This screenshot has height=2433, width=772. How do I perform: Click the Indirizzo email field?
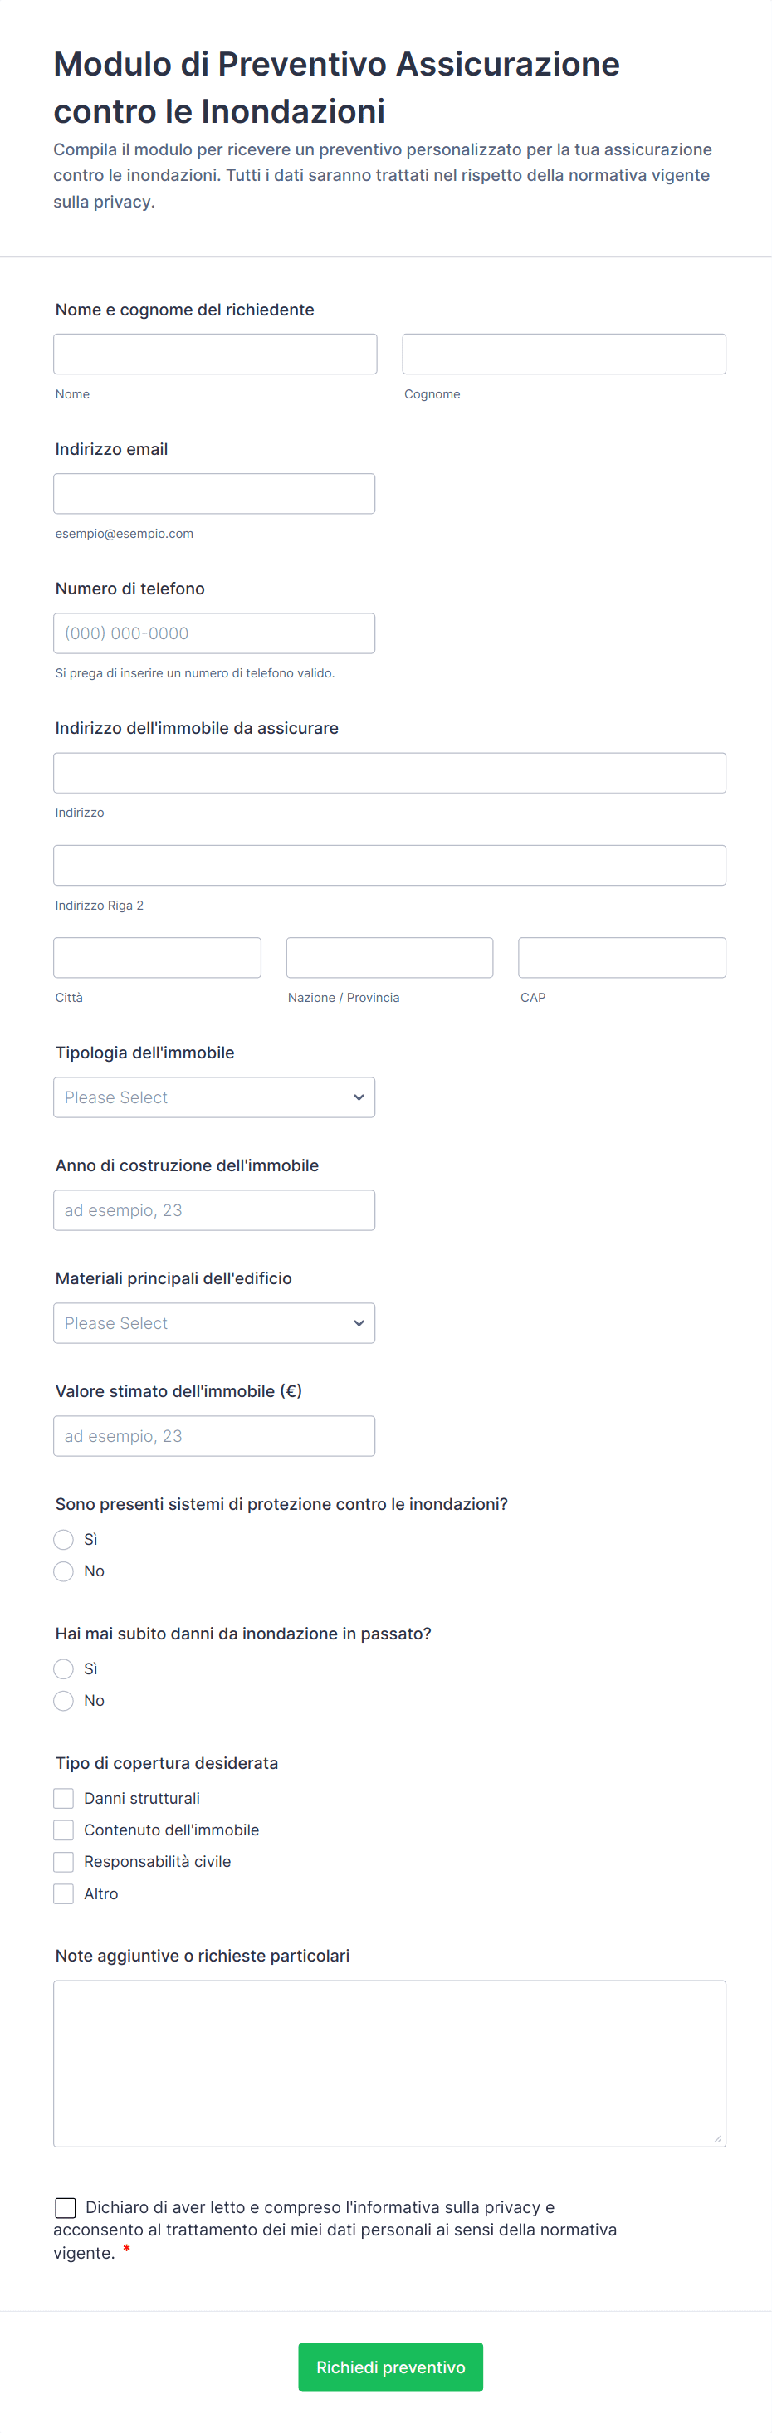coord(213,493)
